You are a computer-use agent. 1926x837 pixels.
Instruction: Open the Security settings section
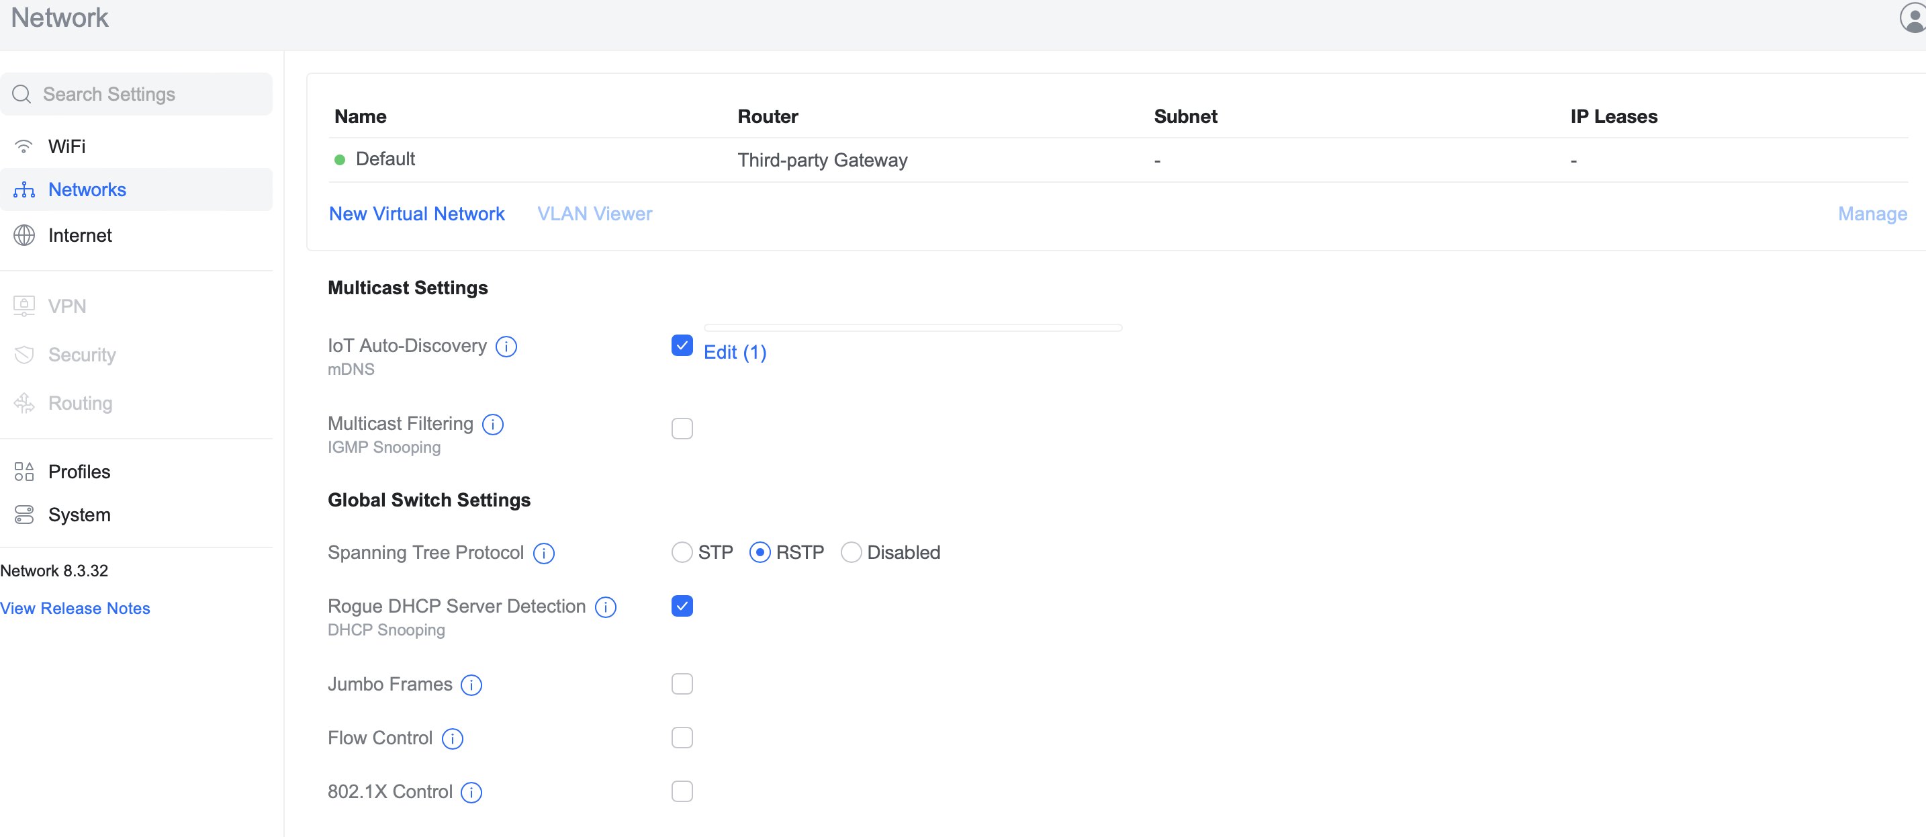click(x=136, y=355)
